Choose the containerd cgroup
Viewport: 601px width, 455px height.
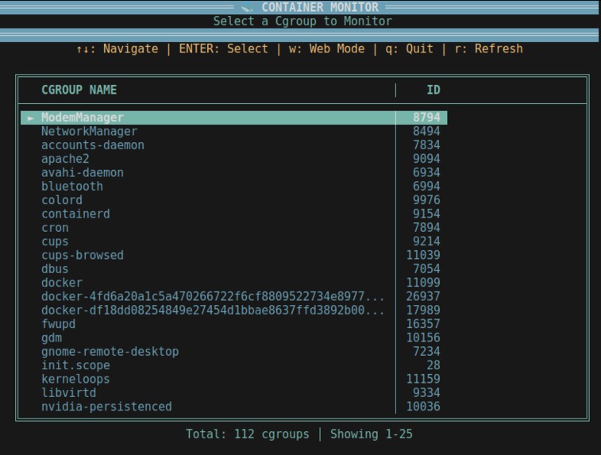click(x=75, y=214)
